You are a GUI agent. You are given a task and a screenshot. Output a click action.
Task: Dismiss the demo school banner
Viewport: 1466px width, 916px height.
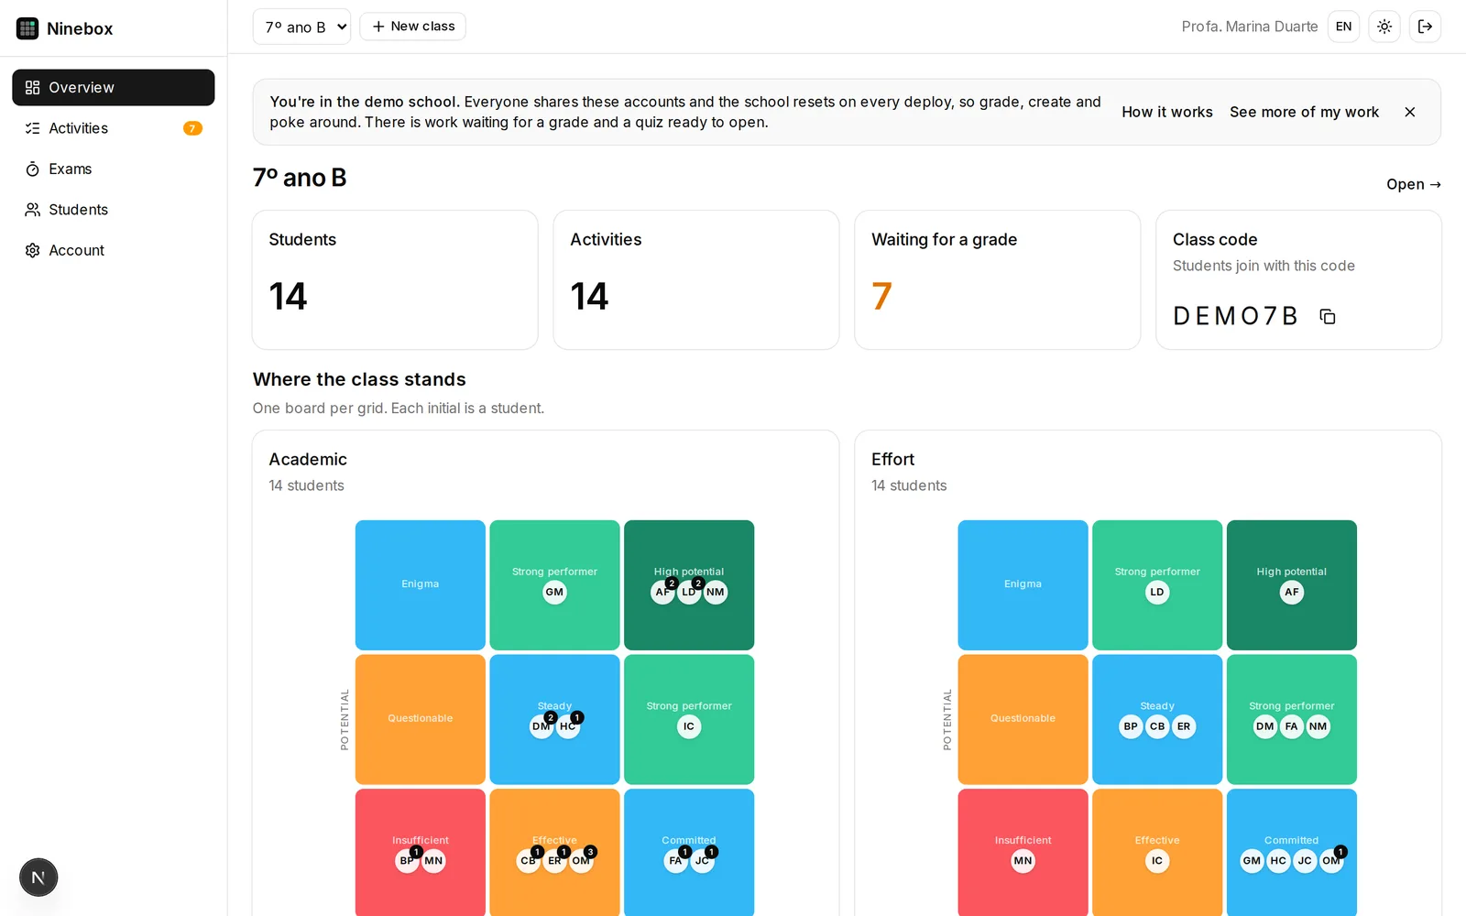(x=1410, y=112)
